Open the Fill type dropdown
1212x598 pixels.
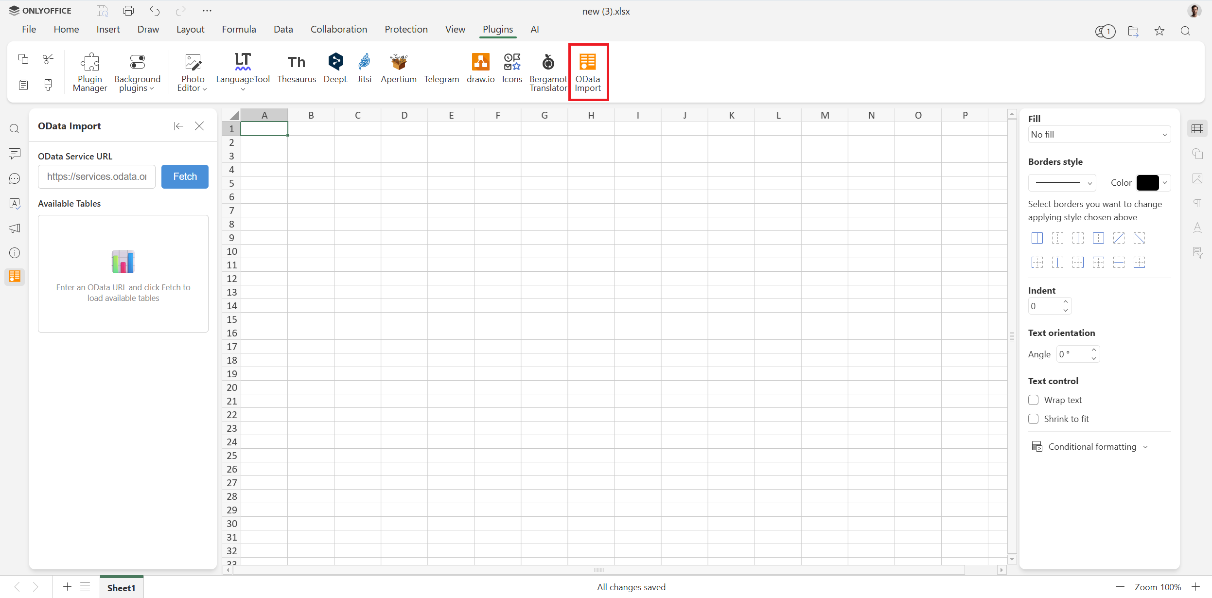(1098, 134)
